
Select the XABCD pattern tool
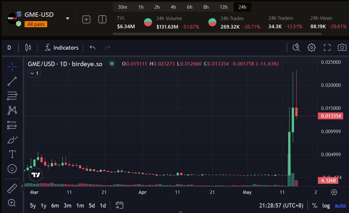pos(12,111)
